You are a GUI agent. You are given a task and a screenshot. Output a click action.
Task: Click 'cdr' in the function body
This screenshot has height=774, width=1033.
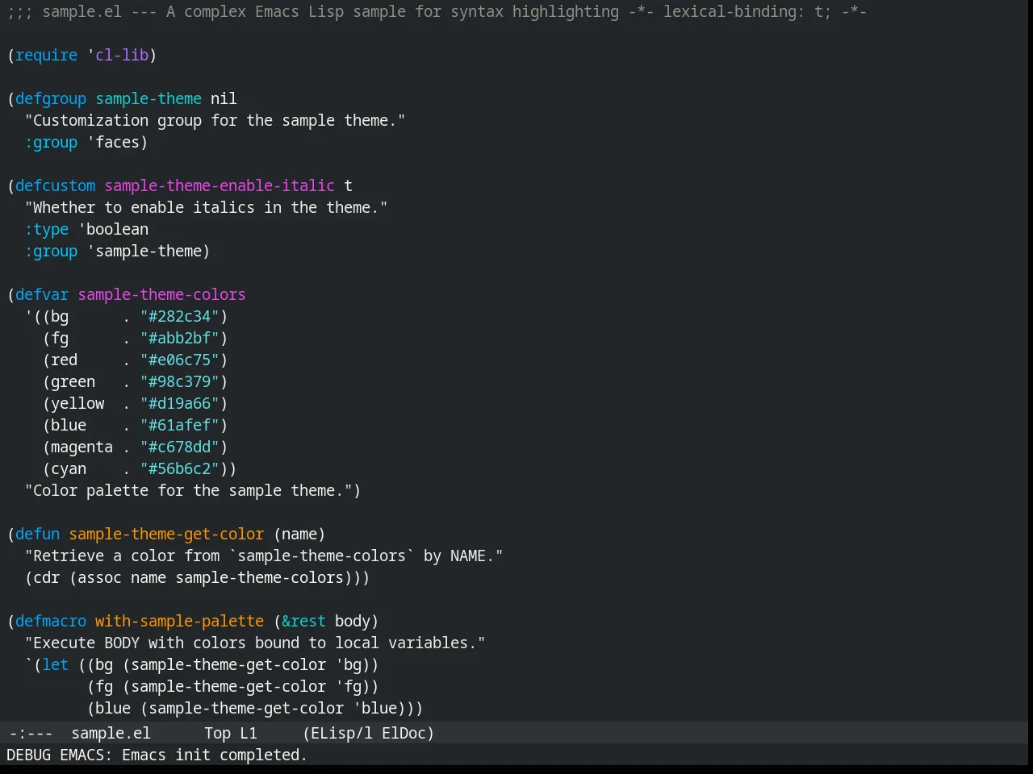click(x=47, y=577)
